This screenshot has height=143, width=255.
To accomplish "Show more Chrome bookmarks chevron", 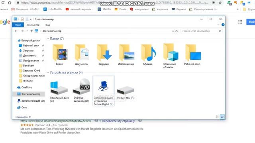I will point(237,9).
